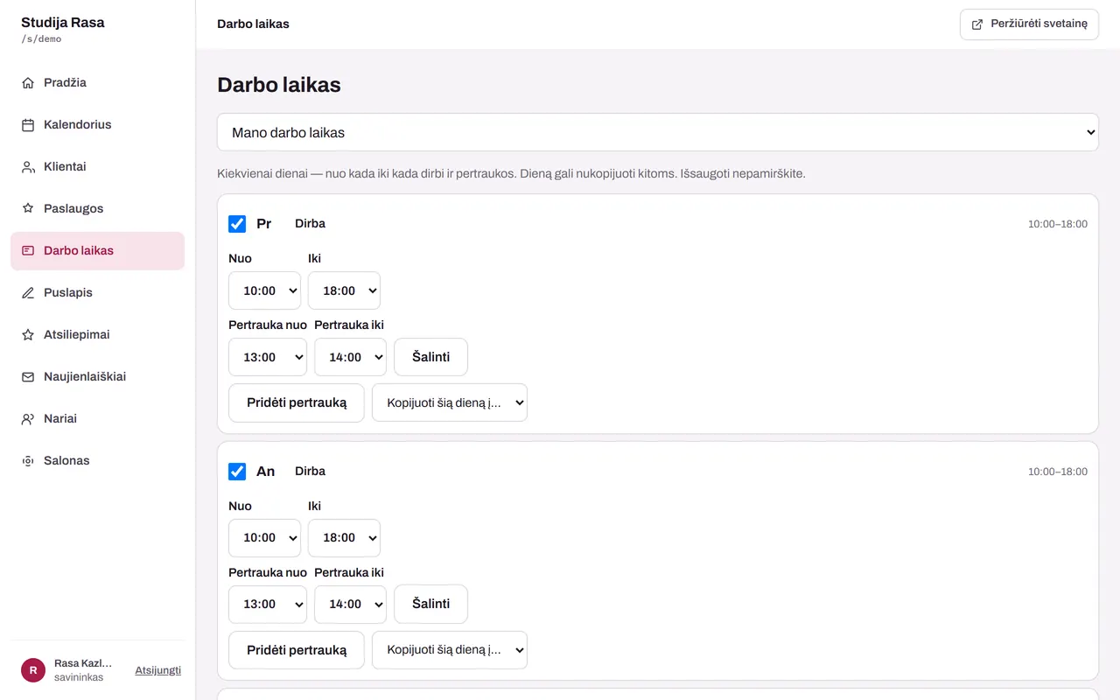The width and height of the screenshot is (1120, 700).
Task: Click the Pr 10:00–18:00 summary text
Action: coord(1058,224)
